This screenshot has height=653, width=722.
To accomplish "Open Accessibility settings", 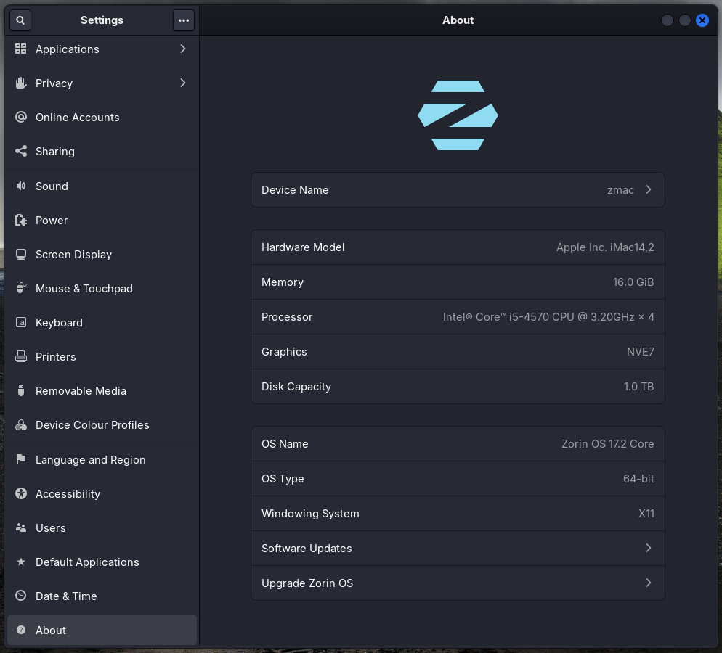I will [102, 493].
